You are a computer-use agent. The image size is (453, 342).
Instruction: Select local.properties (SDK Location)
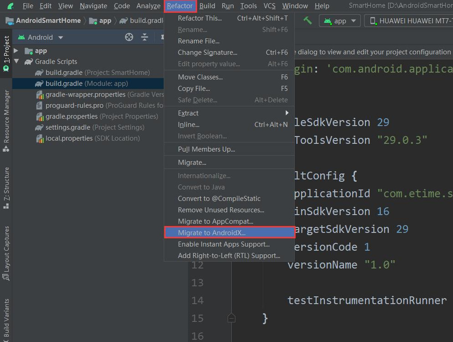(88, 138)
